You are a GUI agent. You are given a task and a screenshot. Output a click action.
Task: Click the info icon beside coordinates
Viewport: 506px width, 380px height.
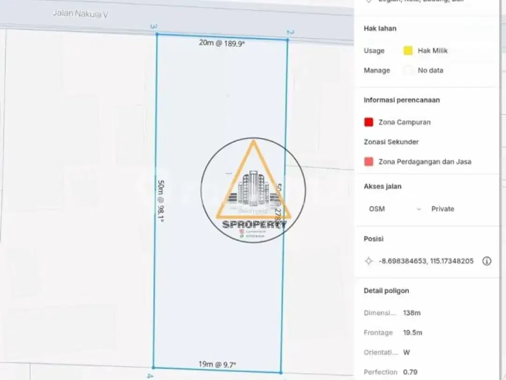tap(487, 261)
